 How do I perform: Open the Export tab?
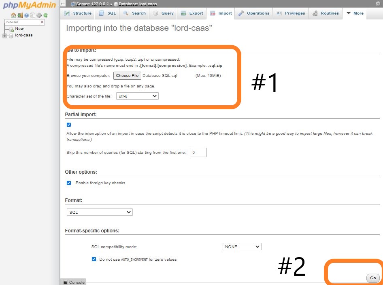[x=192, y=13]
